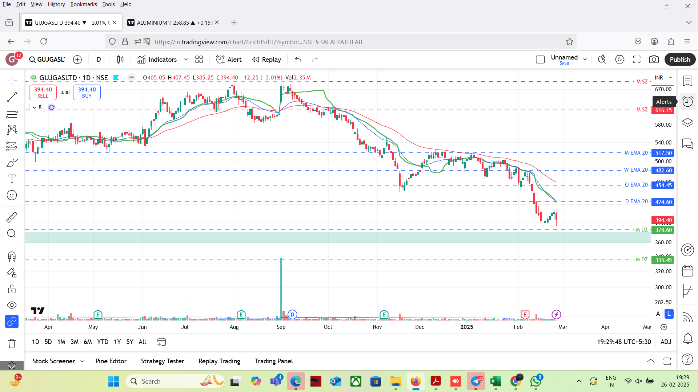
Task: Switch to the Strategy Tester tab
Action: [163, 361]
